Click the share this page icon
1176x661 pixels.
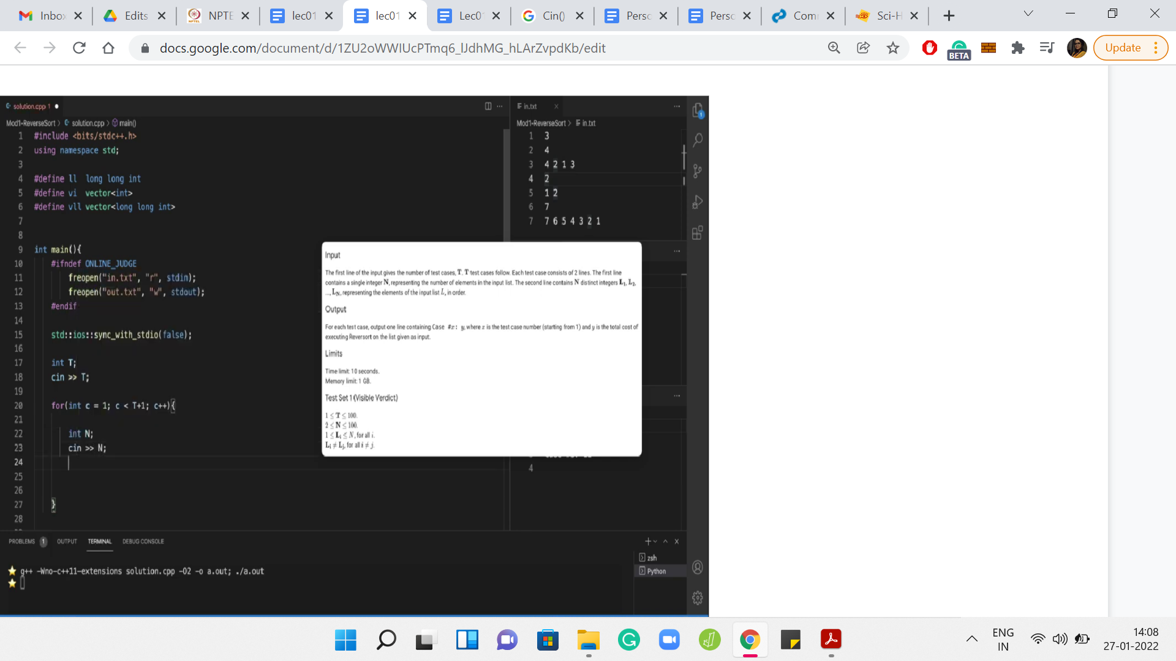coord(863,48)
